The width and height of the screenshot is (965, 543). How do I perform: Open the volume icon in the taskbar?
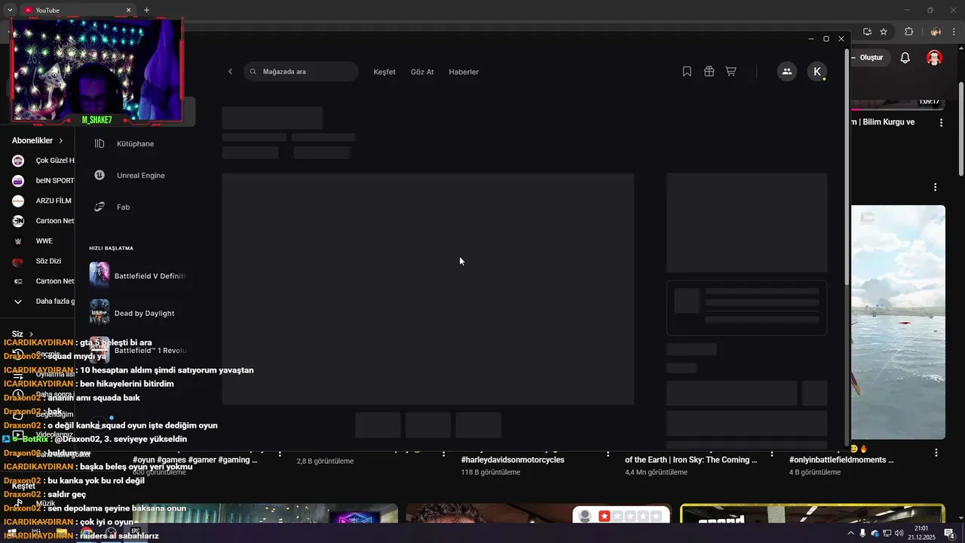pyautogui.click(x=899, y=533)
